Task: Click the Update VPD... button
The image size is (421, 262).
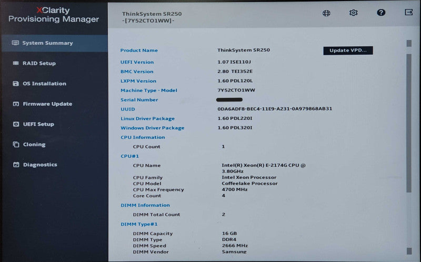Action: pyautogui.click(x=348, y=51)
